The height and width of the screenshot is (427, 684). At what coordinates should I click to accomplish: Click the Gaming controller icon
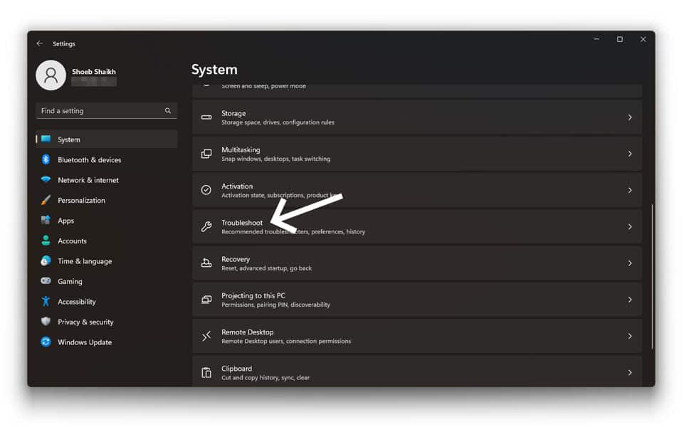46,281
